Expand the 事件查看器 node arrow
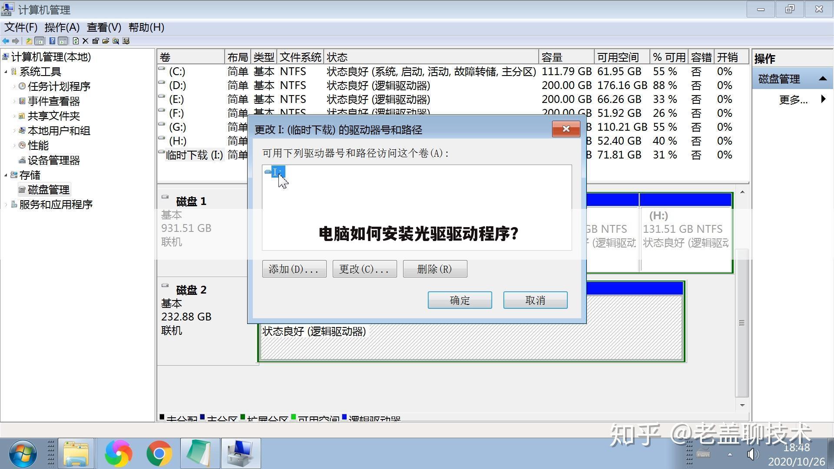 click(x=14, y=101)
